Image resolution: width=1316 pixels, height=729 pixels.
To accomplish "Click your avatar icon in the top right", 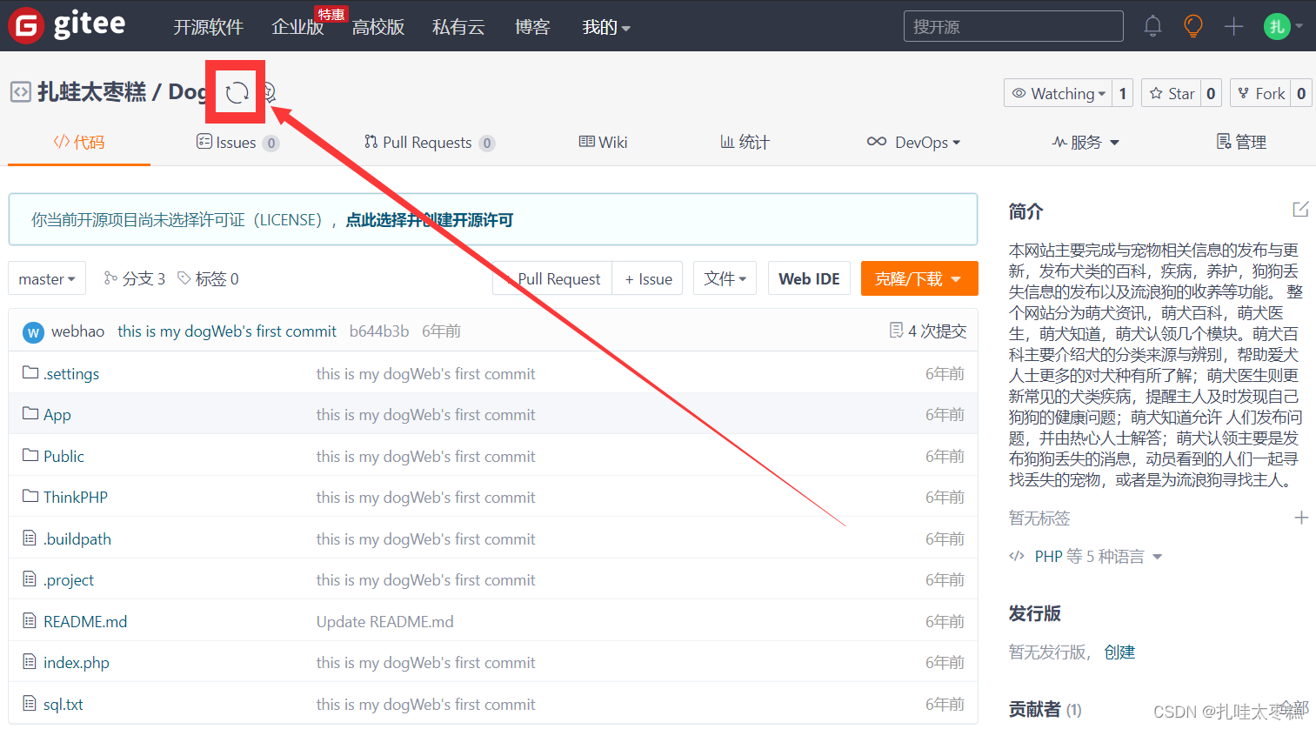I will click(1276, 26).
